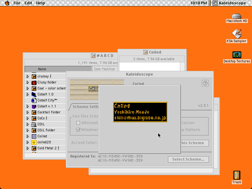Click the Kaleidoscope help question-mark button
Image resolution: width=252 pixels, height=189 pixels.
tap(205, 83)
